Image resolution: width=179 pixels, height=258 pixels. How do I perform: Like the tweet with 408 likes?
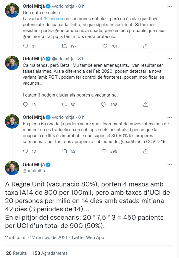[x=104, y=105]
